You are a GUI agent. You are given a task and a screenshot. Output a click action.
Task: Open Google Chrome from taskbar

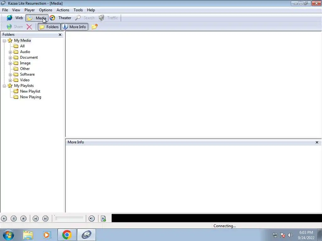(67, 235)
